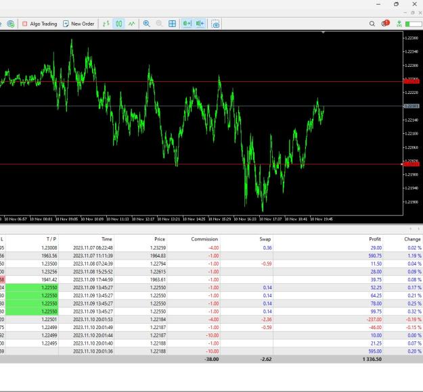Click profit value 99.75
This screenshot has height=392, width=423.
pos(376,312)
